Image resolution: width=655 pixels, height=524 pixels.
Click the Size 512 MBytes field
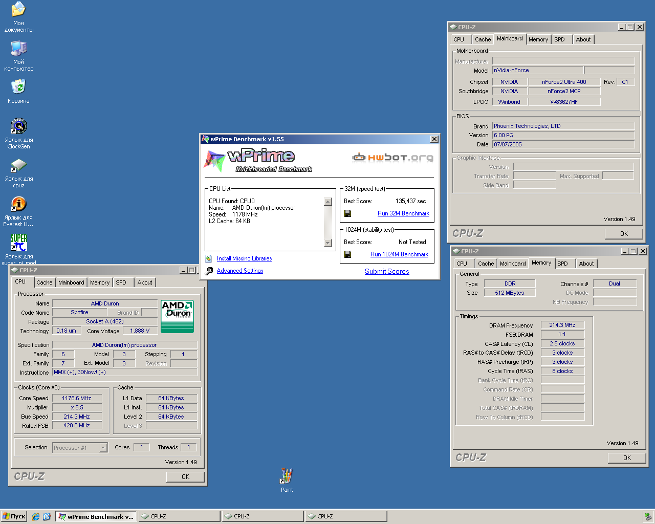509,293
